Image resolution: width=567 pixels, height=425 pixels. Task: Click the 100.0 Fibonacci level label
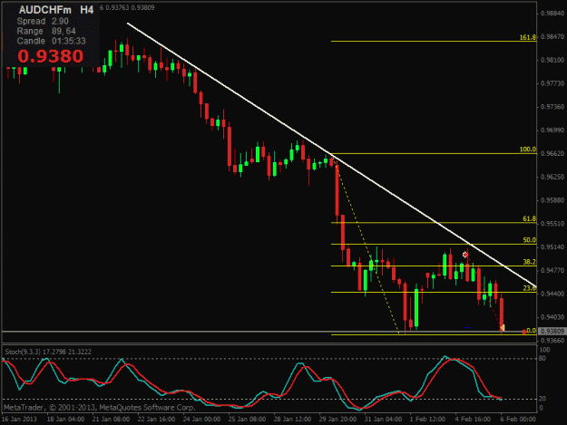tap(528, 150)
